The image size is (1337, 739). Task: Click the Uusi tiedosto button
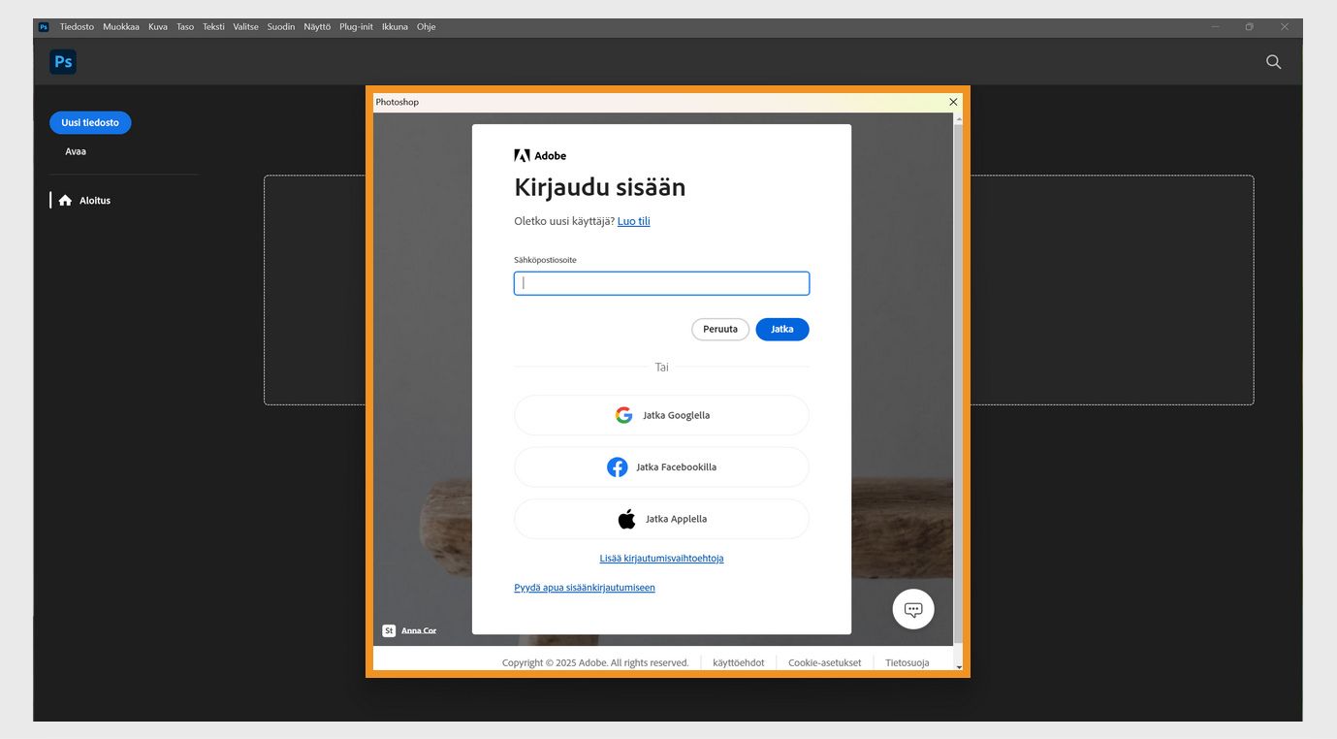(90, 122)
